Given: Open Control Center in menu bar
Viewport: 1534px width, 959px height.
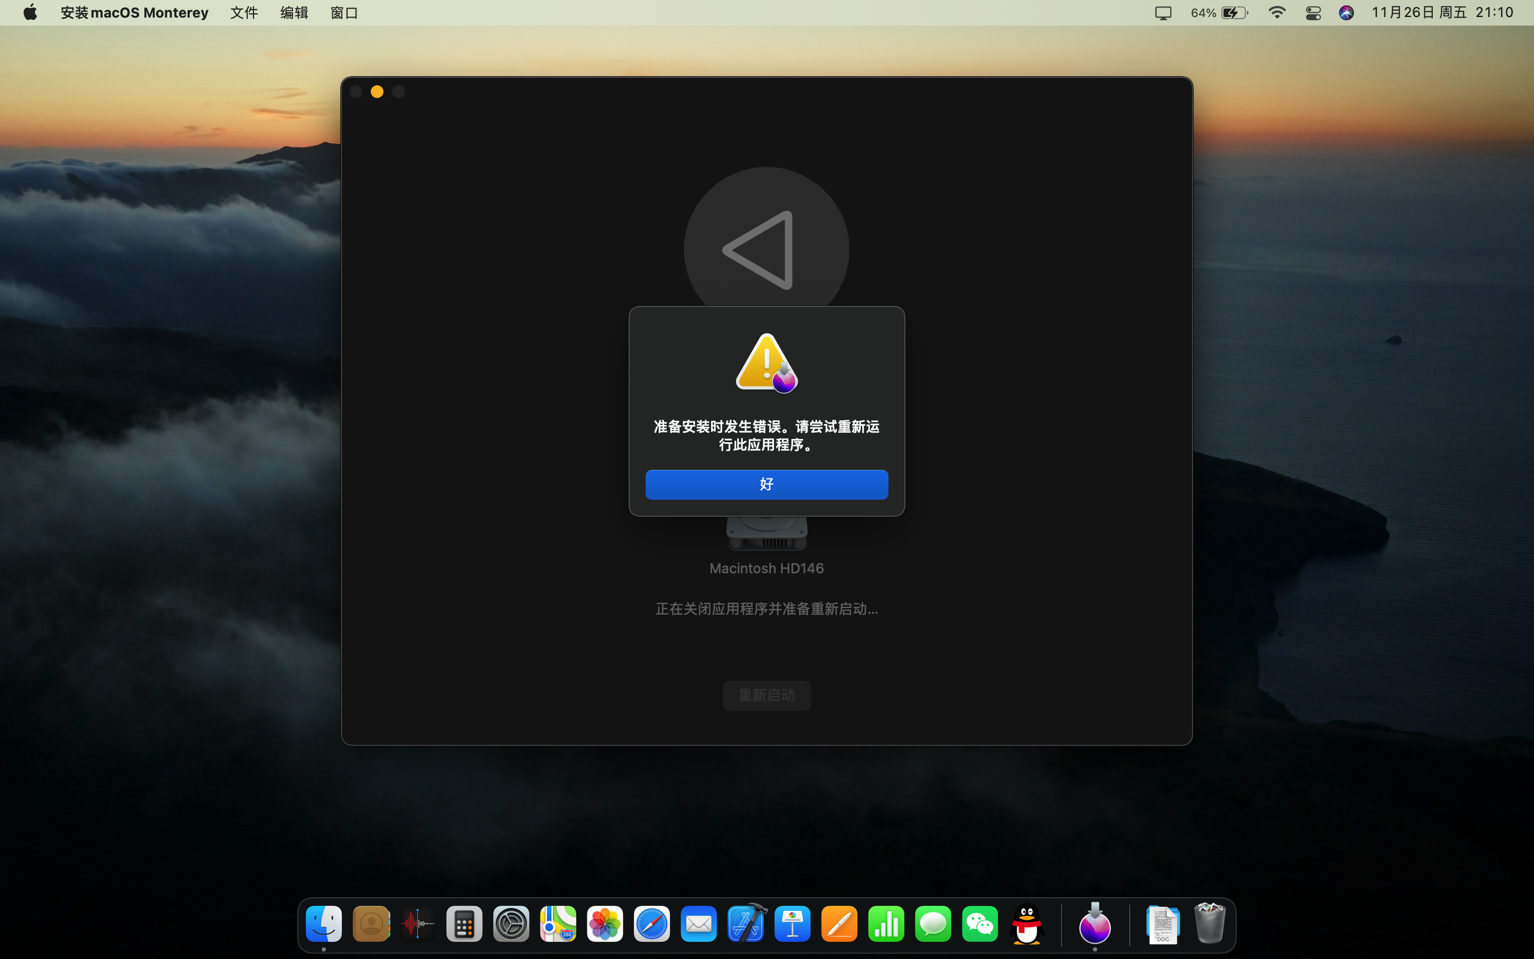Looking at the screenshot, I should click(1313, 13).
